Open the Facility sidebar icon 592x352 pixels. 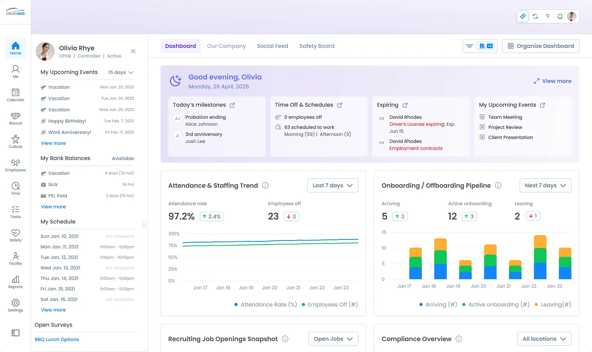click(16, 258)
